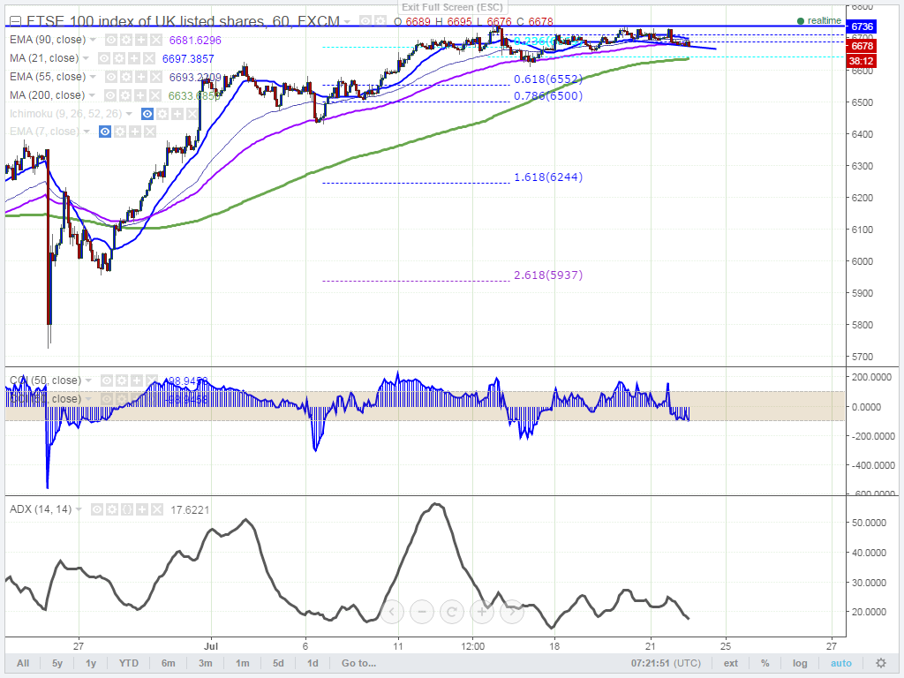Show the hidden Ichimoku indicator
Screen dimensions: 904x678
pos(147,114)
